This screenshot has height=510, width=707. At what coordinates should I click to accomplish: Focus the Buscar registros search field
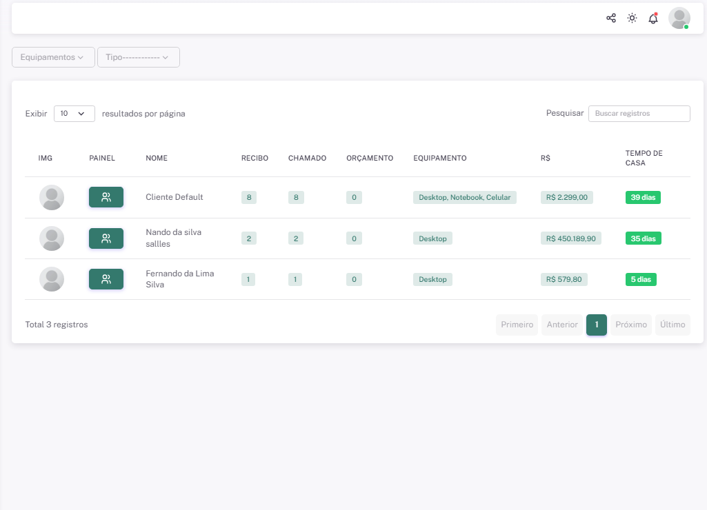pos(639,114)
